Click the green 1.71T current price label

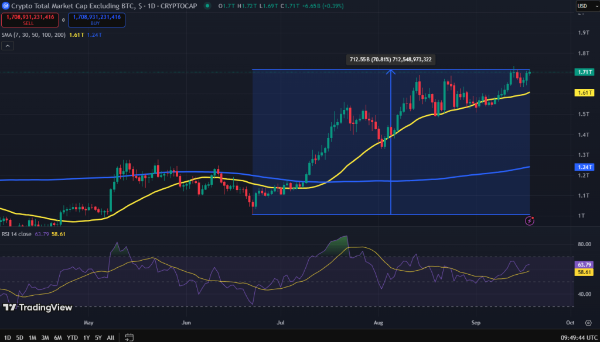tap(584, 72)
